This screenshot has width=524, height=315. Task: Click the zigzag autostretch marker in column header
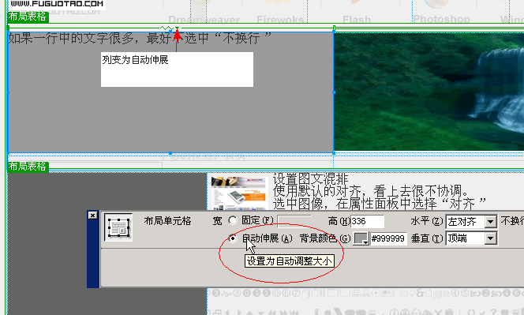(166, 28)
